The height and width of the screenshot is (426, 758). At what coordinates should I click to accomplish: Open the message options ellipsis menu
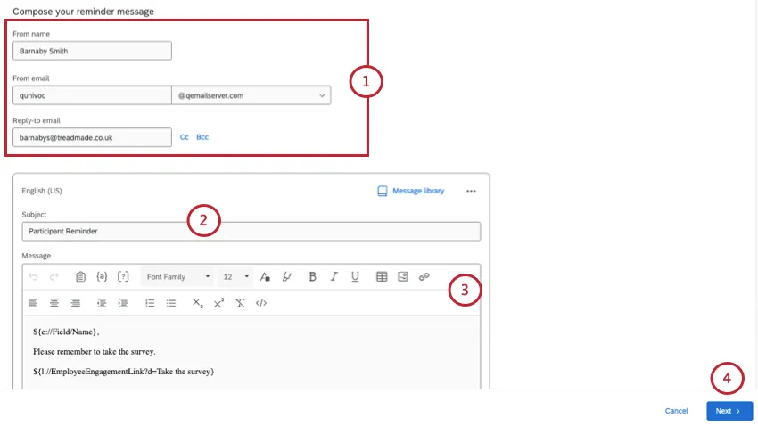coord(471,191)
